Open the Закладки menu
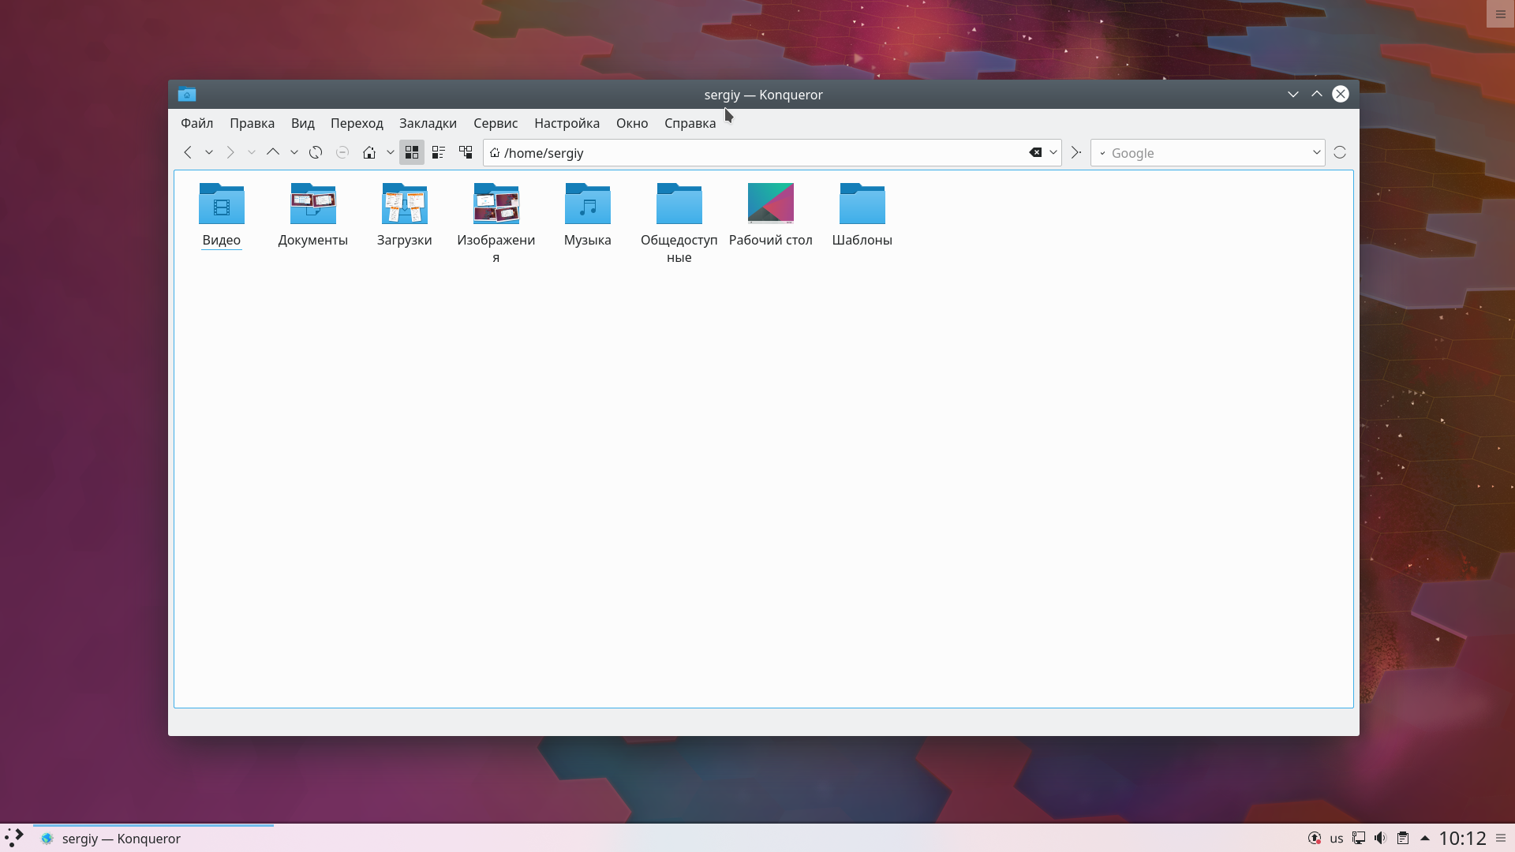 [x=428, y=123]
